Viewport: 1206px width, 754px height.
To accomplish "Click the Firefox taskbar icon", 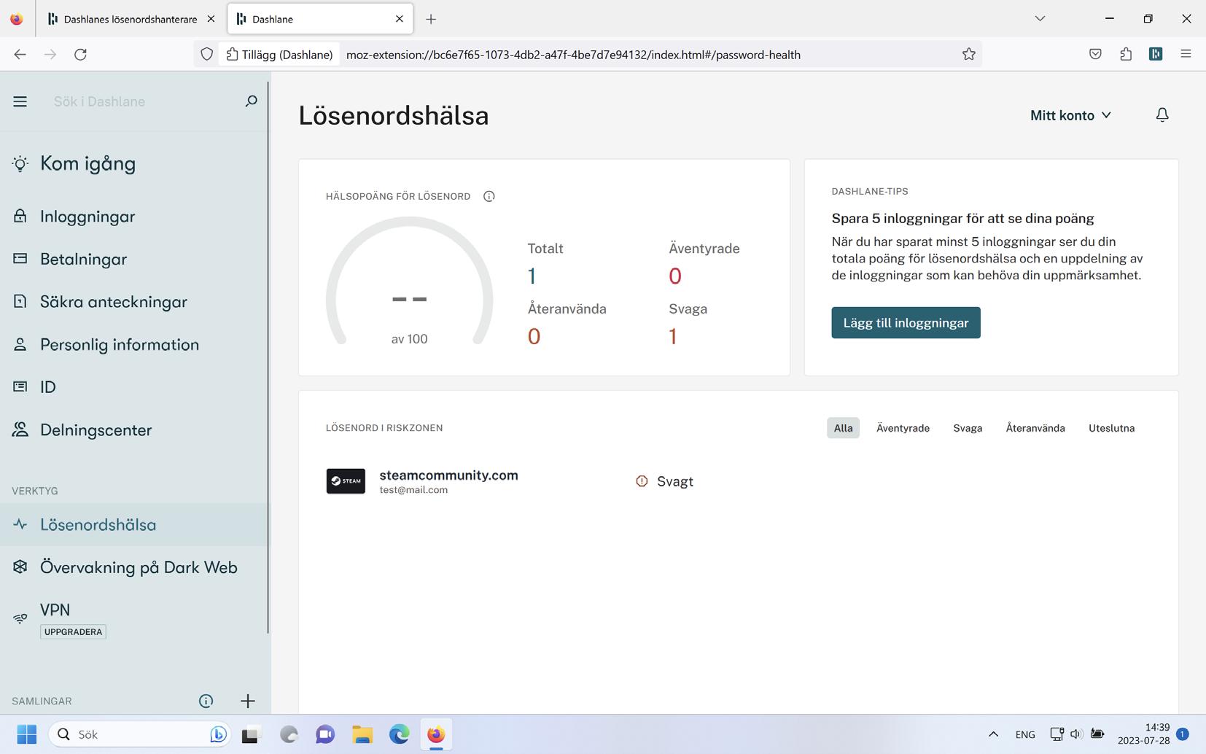I will point(436,734).
